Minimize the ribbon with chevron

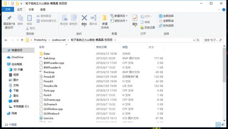pos(219,10)
